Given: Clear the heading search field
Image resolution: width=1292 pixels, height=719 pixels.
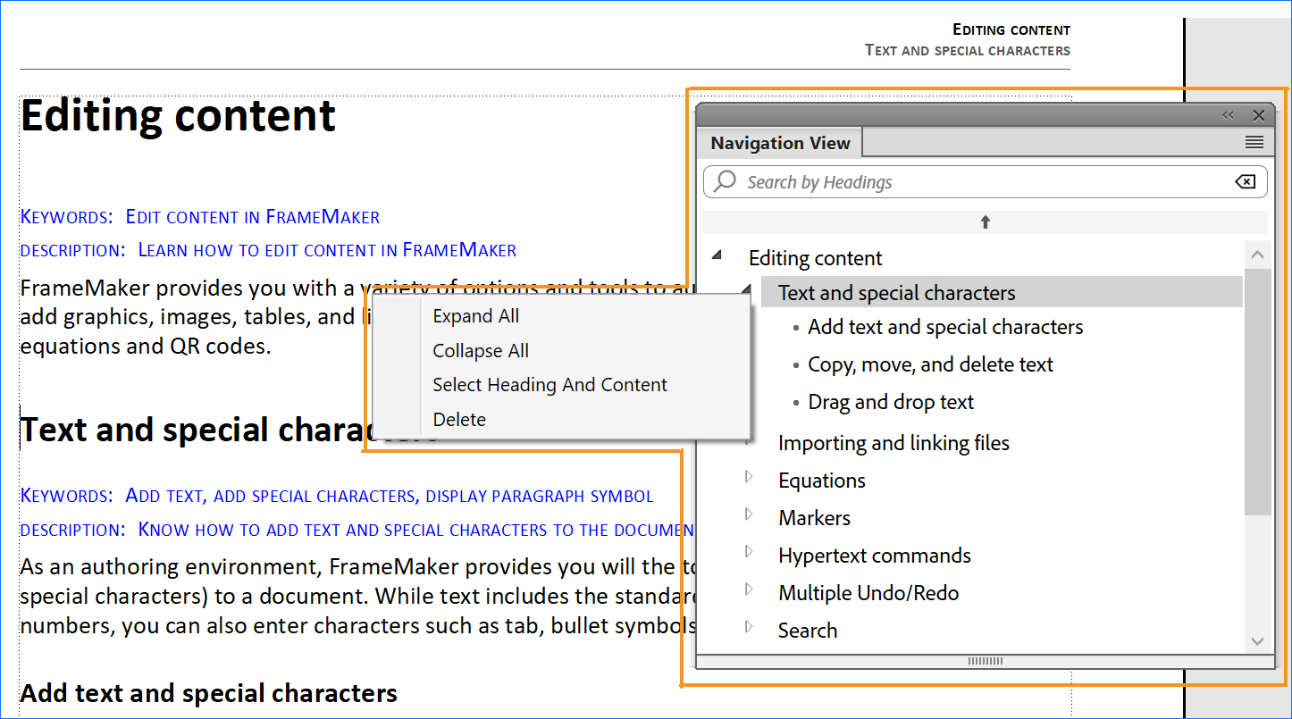Looking at the screenshot, I should (1245, 182).
